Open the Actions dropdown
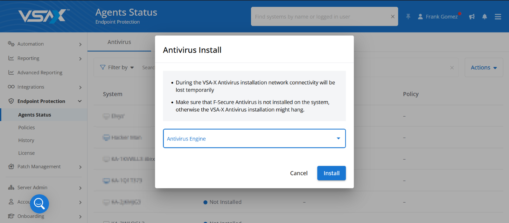Screen dimensions: 509x223 tap(484, 67)
